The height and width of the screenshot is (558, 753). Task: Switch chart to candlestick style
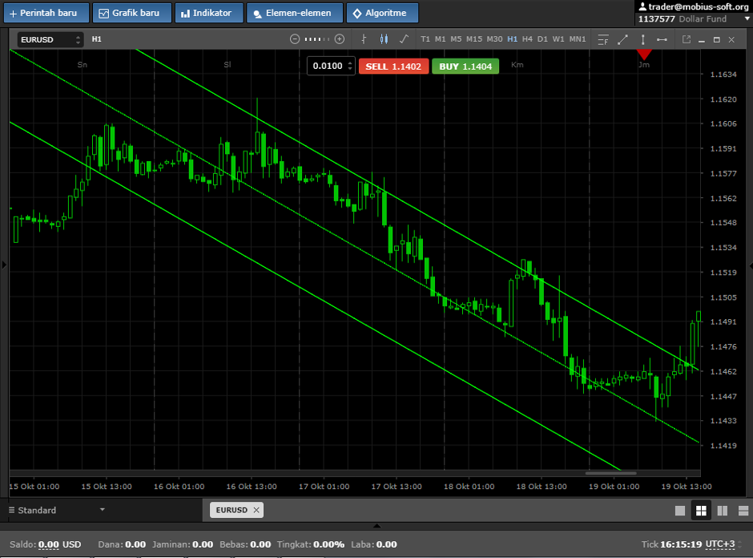click(384, 39)
